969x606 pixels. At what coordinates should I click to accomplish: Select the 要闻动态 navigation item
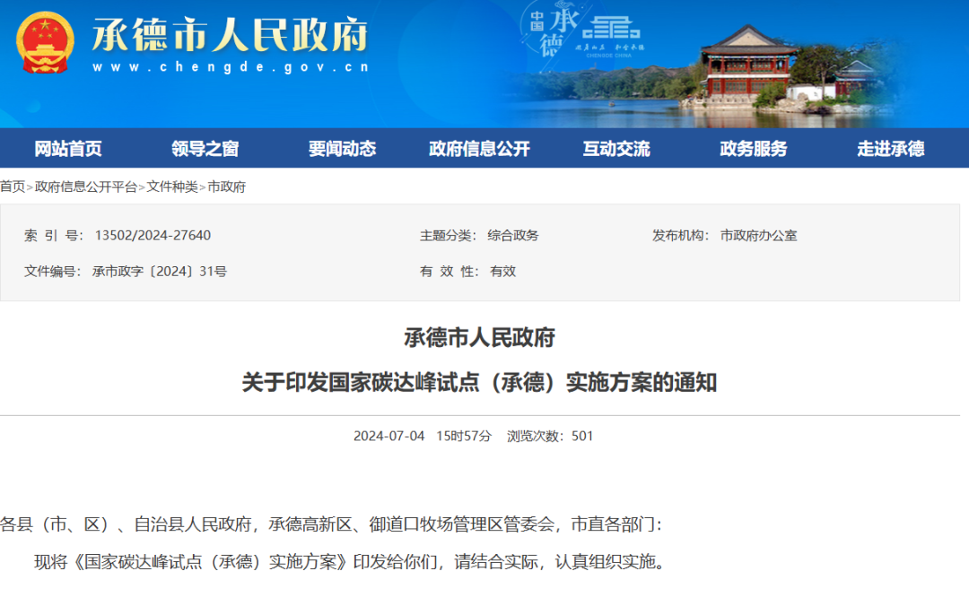tap(342, 149)
